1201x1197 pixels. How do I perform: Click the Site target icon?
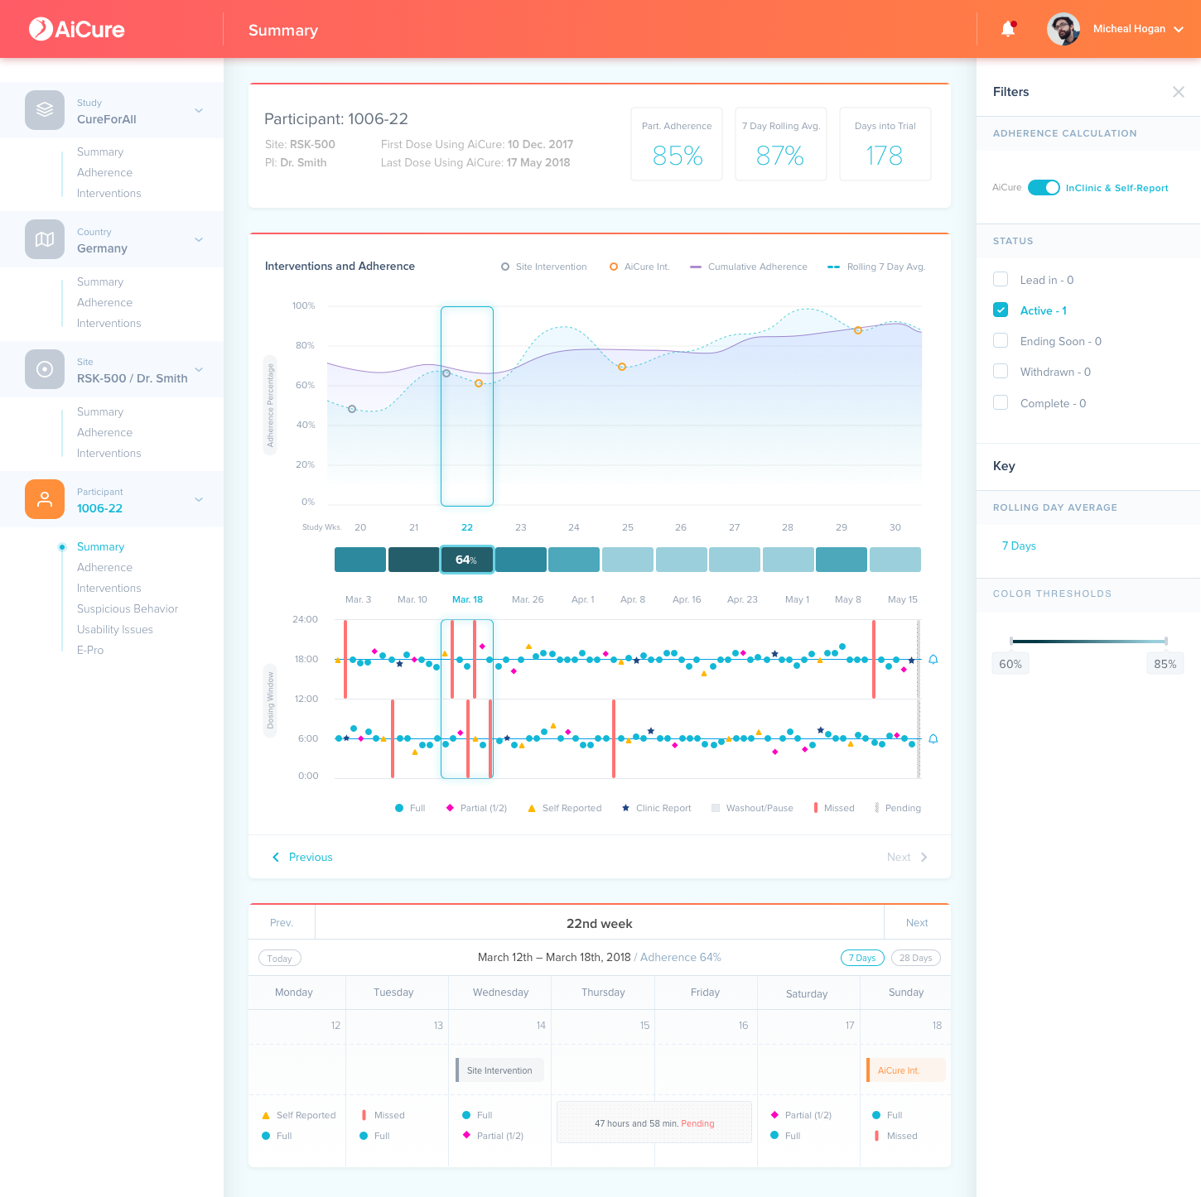[45, 369]
